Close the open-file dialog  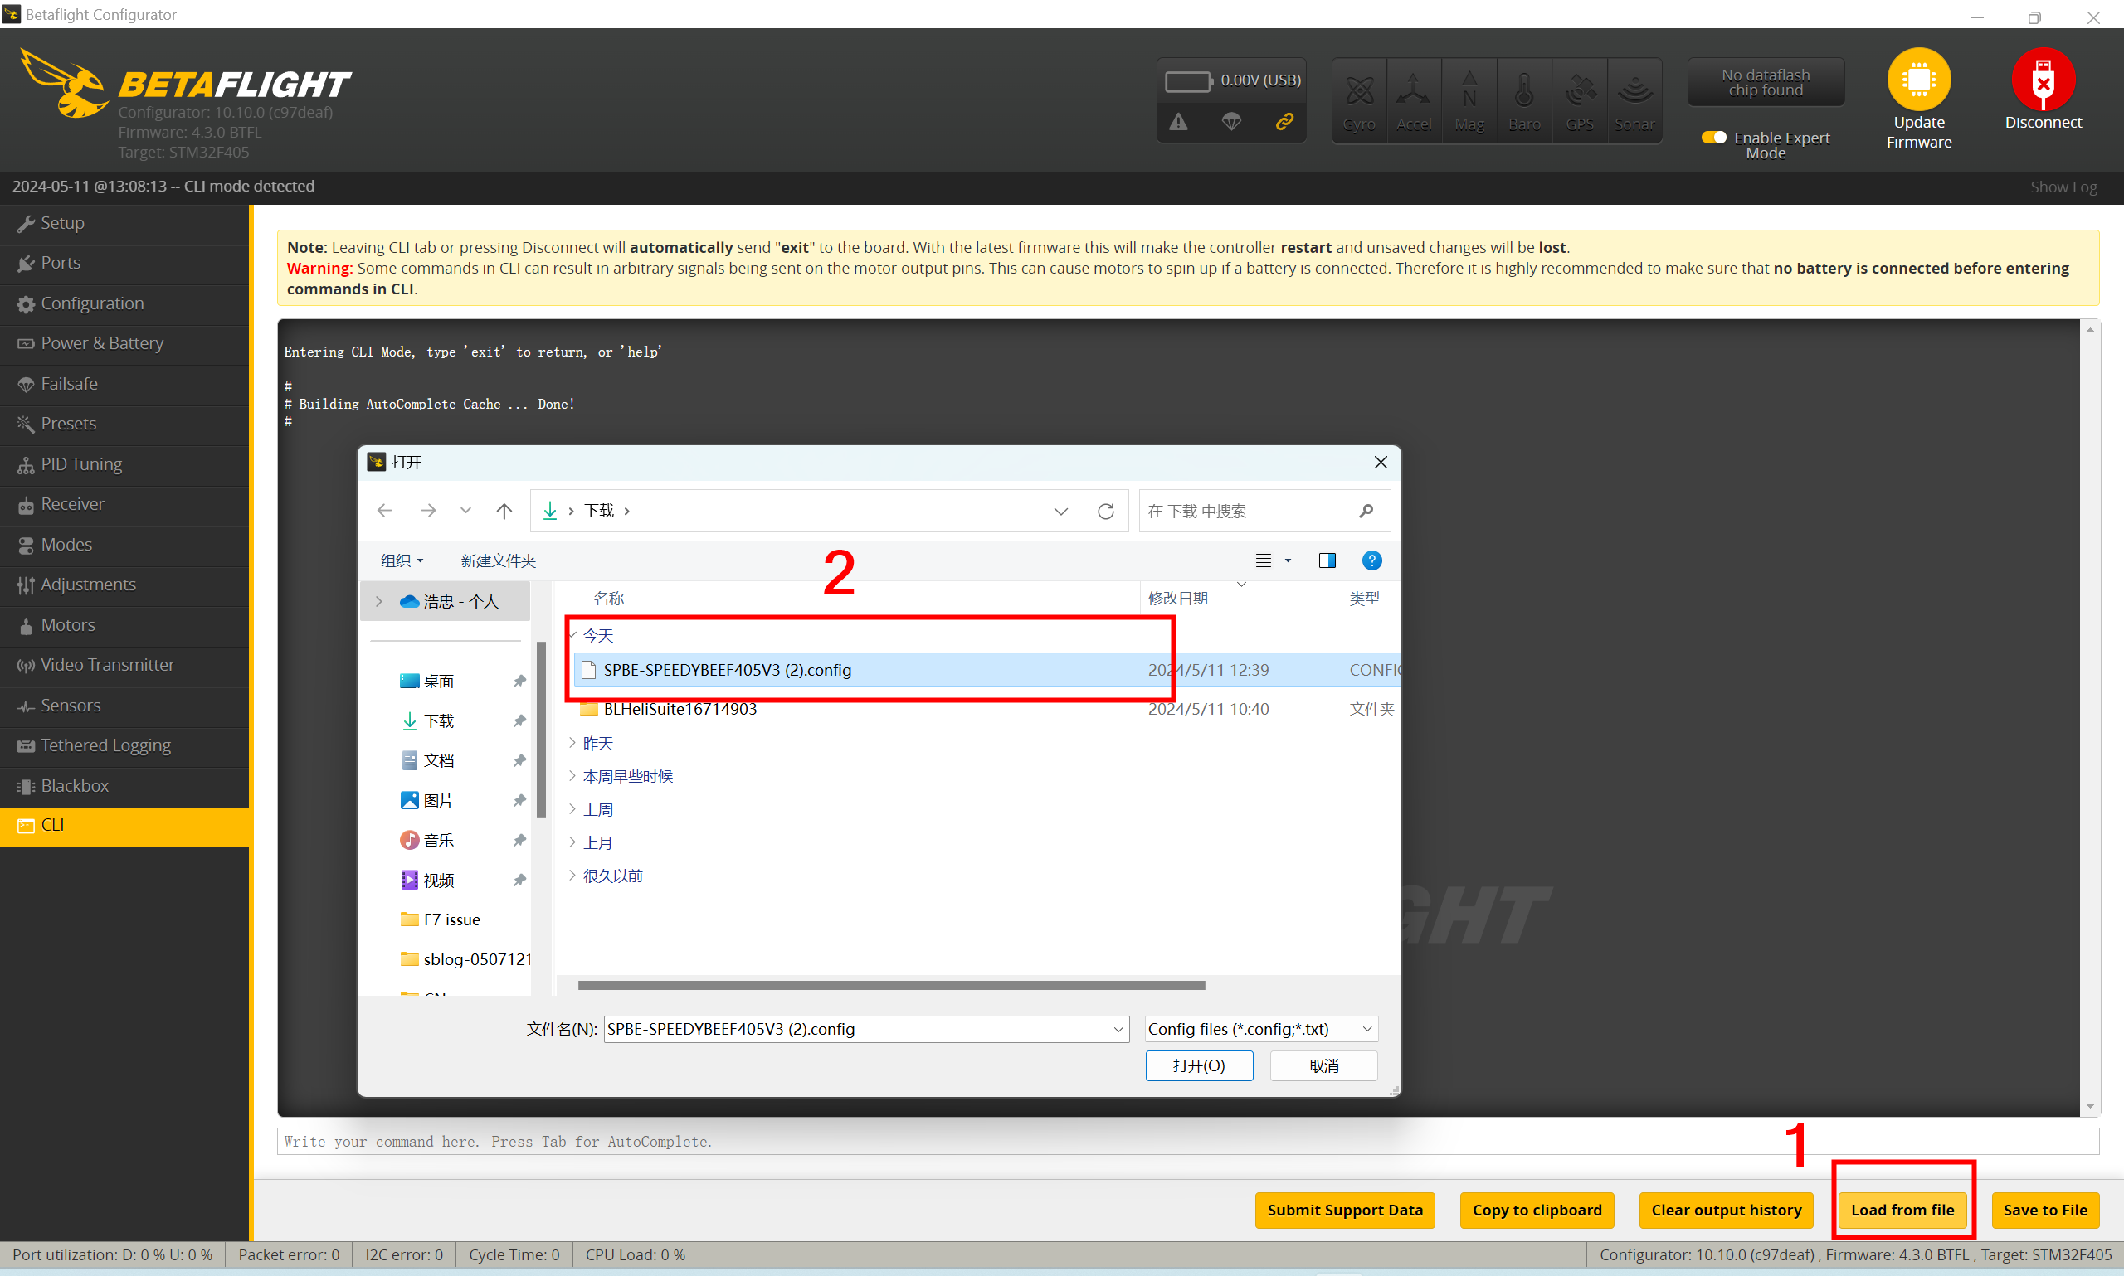(x=1380, y=463)
